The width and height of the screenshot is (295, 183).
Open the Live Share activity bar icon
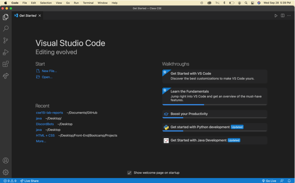pos(6,76)
